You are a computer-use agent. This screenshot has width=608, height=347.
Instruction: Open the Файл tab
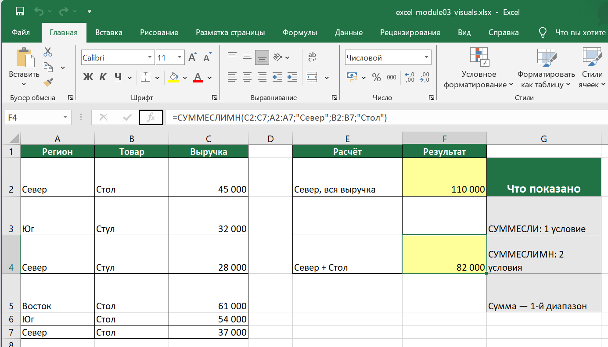point(21,32)
